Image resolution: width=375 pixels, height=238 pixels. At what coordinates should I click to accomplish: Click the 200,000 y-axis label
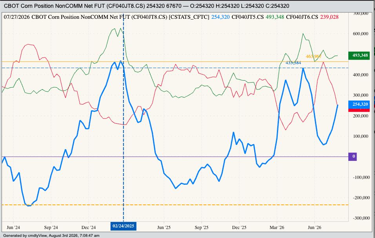coord(360,116)
